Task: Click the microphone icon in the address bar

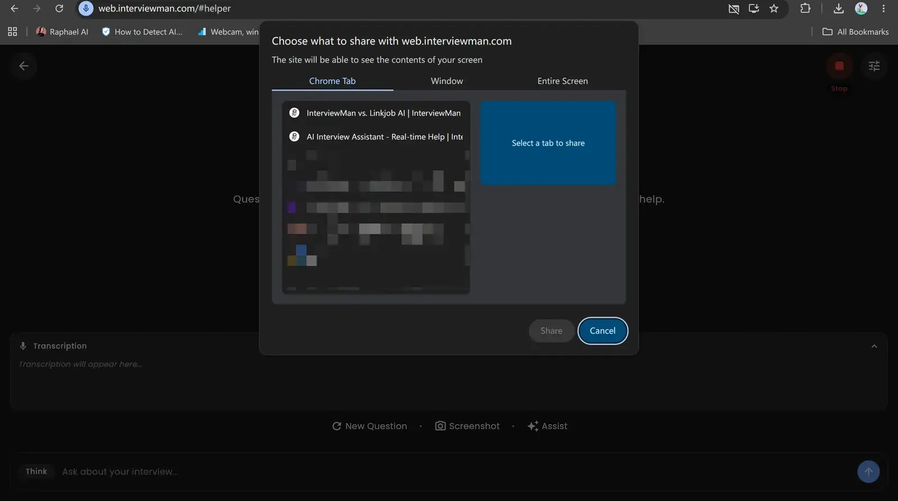Action: coord(86,8)
